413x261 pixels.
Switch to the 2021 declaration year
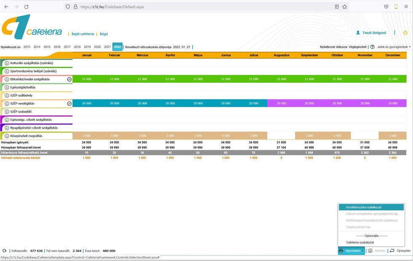pos(107,47)
